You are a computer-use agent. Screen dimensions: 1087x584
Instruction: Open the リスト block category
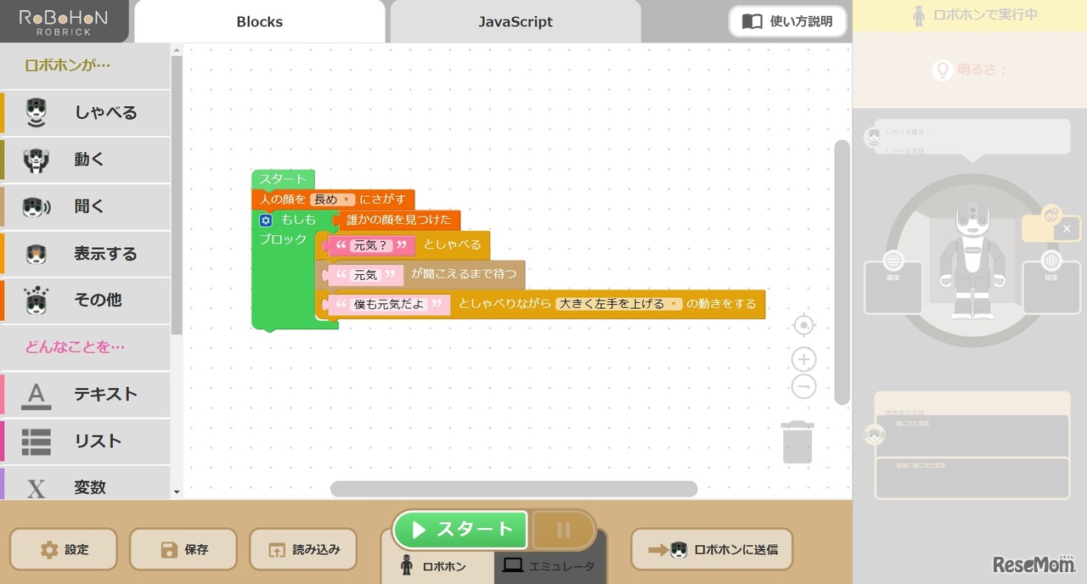coord(85,441)
